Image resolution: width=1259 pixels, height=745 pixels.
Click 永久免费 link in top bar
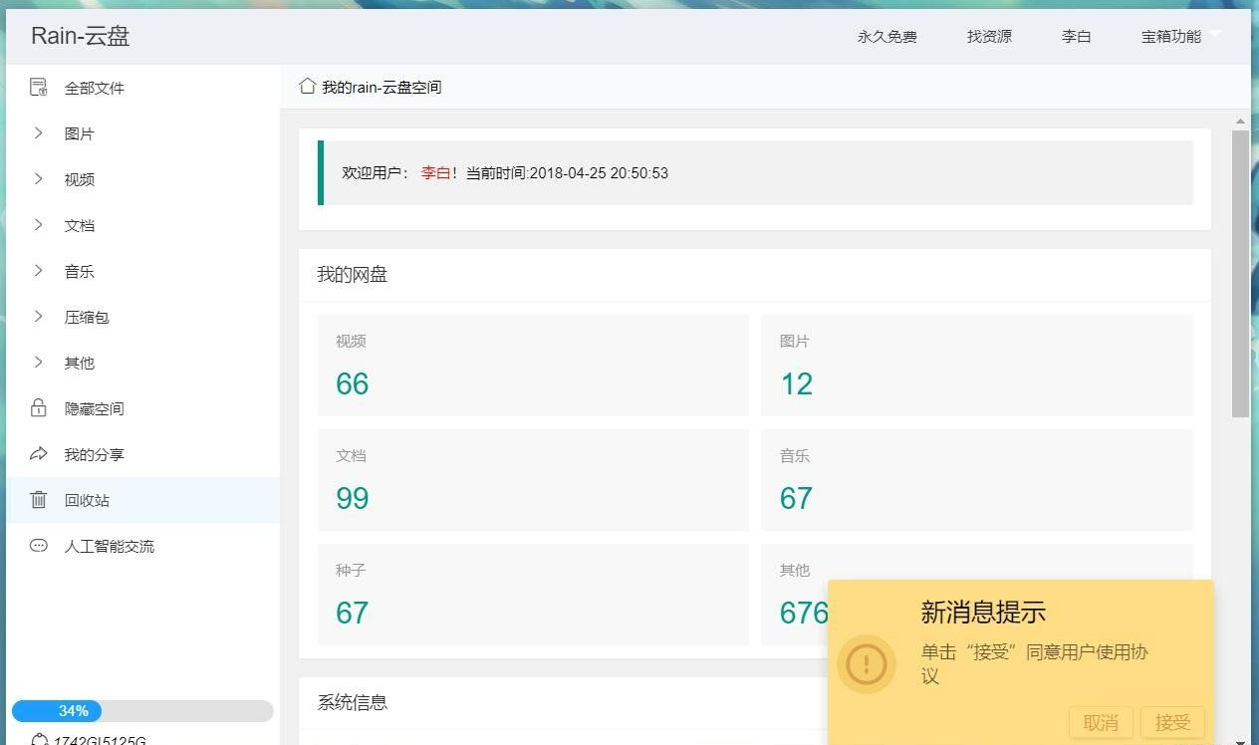click(x=886, y=36)
